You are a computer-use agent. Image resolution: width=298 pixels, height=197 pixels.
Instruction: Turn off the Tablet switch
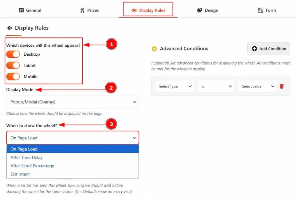pyautogui.click(x=13, y=65)
